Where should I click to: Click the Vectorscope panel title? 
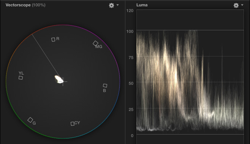[x=25, y=5]
